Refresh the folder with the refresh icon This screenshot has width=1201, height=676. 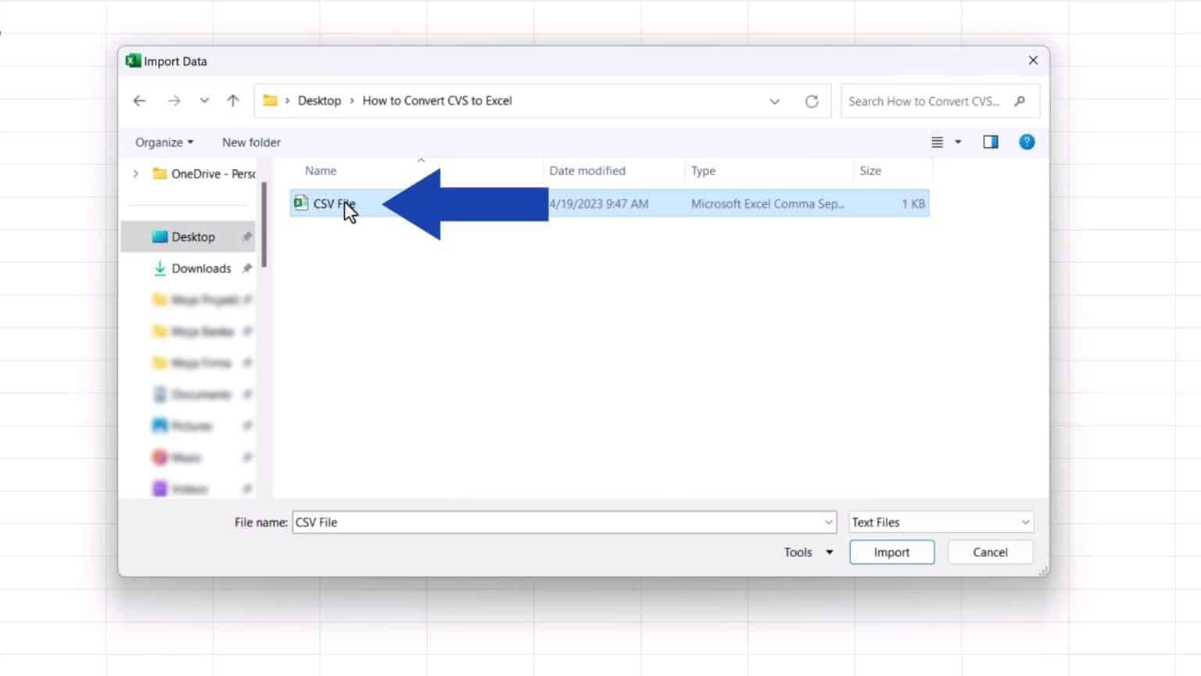coord(812,101)
